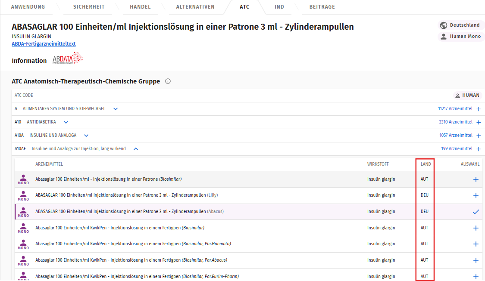Open the 199 Arzneimittel link

pos(457,148)
